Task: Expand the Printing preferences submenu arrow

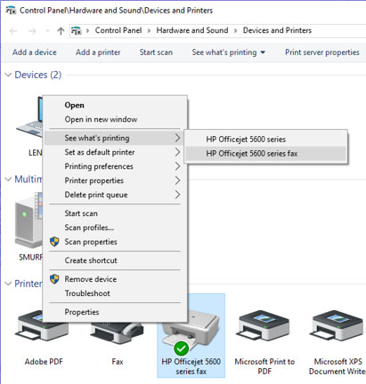Action: click(177, 166)
